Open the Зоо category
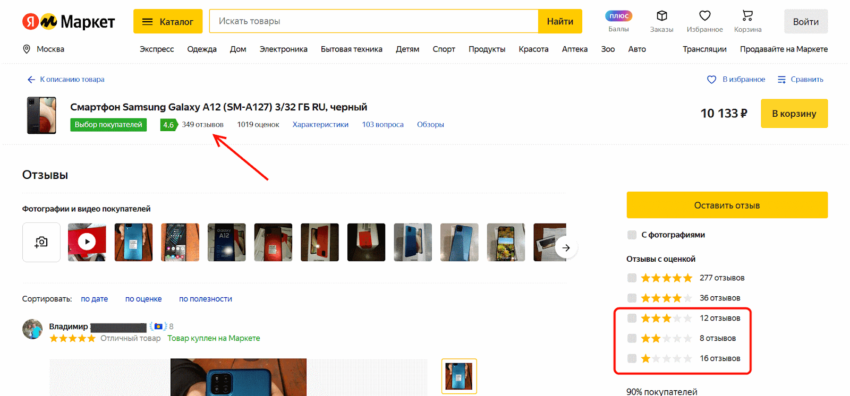The height and width of the screenshot is (396, 850). [608, 49]
